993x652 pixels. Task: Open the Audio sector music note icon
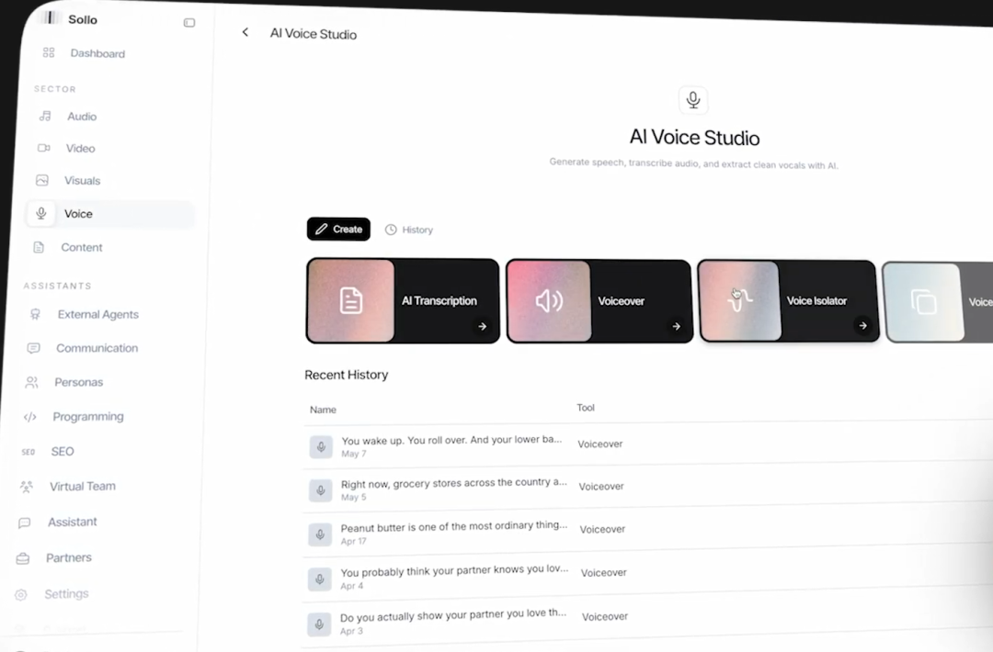45,116
